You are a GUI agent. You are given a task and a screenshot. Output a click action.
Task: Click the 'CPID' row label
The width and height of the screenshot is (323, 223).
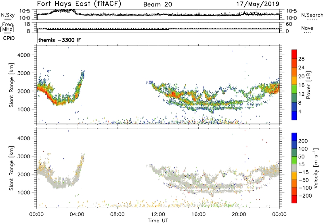(9, 38)
